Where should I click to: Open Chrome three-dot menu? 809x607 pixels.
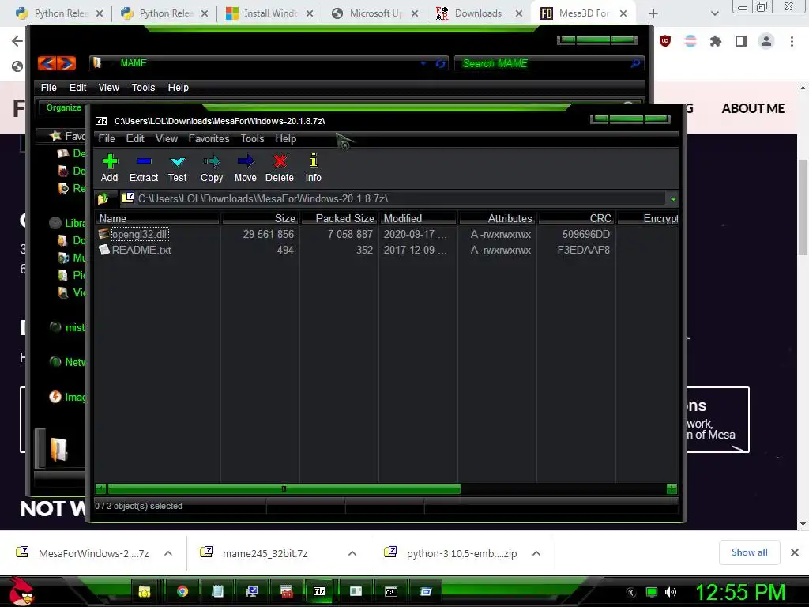(792, 41)
